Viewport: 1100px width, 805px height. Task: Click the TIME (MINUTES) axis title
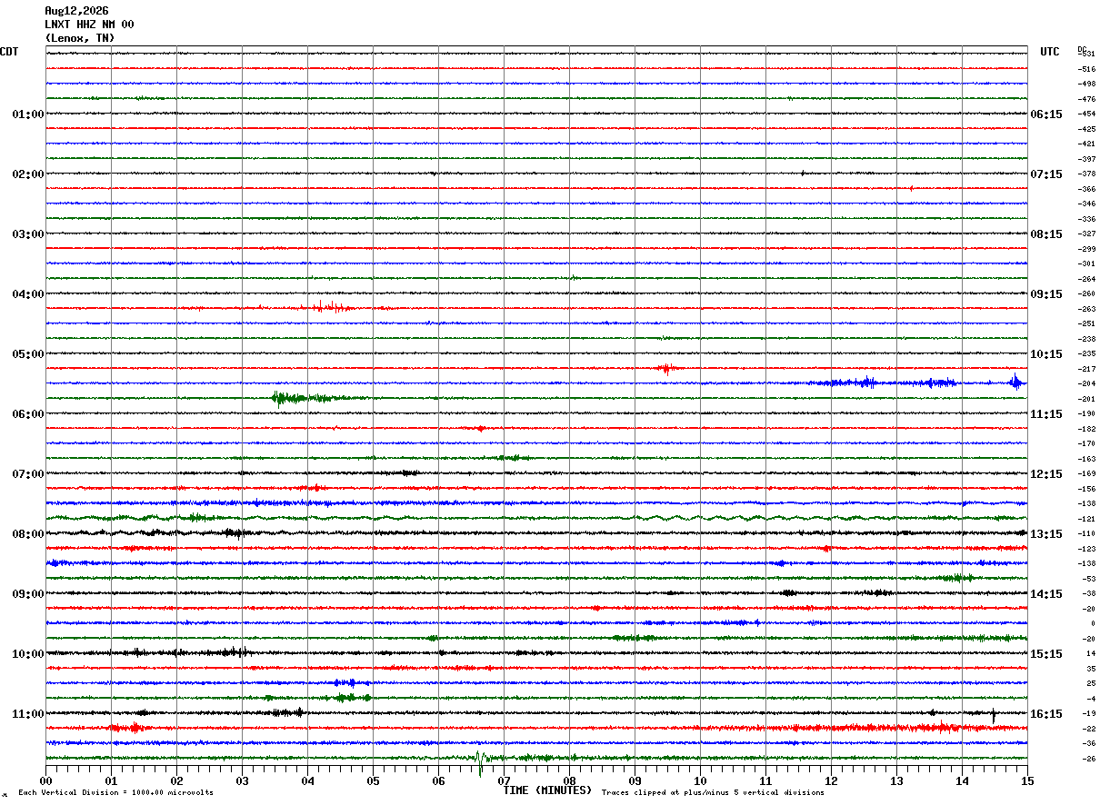coord(547,790)
